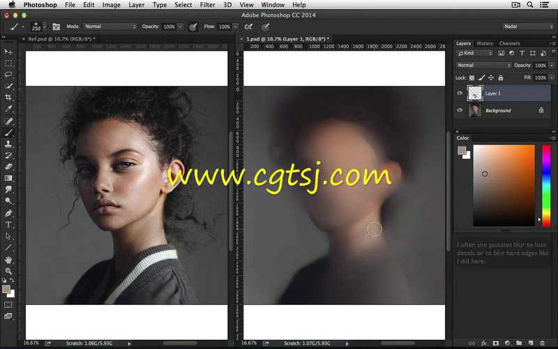Open layer Fill slider arrow

(x=552, y=77)
